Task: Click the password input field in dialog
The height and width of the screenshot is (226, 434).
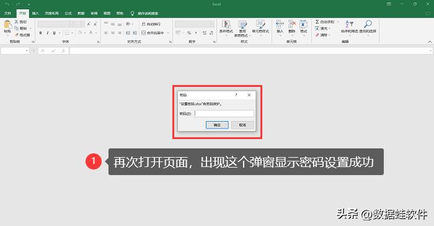Action: tap(224, 114)
